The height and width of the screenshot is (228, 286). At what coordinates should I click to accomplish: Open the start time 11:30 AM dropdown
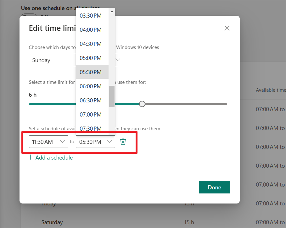pos(48,142)
